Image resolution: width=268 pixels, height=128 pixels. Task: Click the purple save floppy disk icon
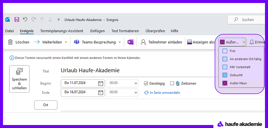(x=17, y=20)
